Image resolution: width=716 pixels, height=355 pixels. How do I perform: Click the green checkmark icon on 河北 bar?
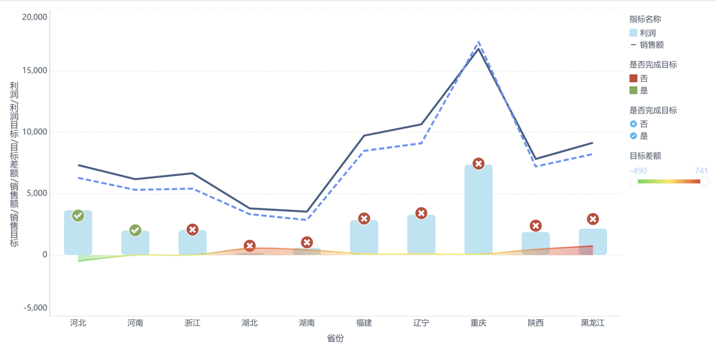click(78, 216)
